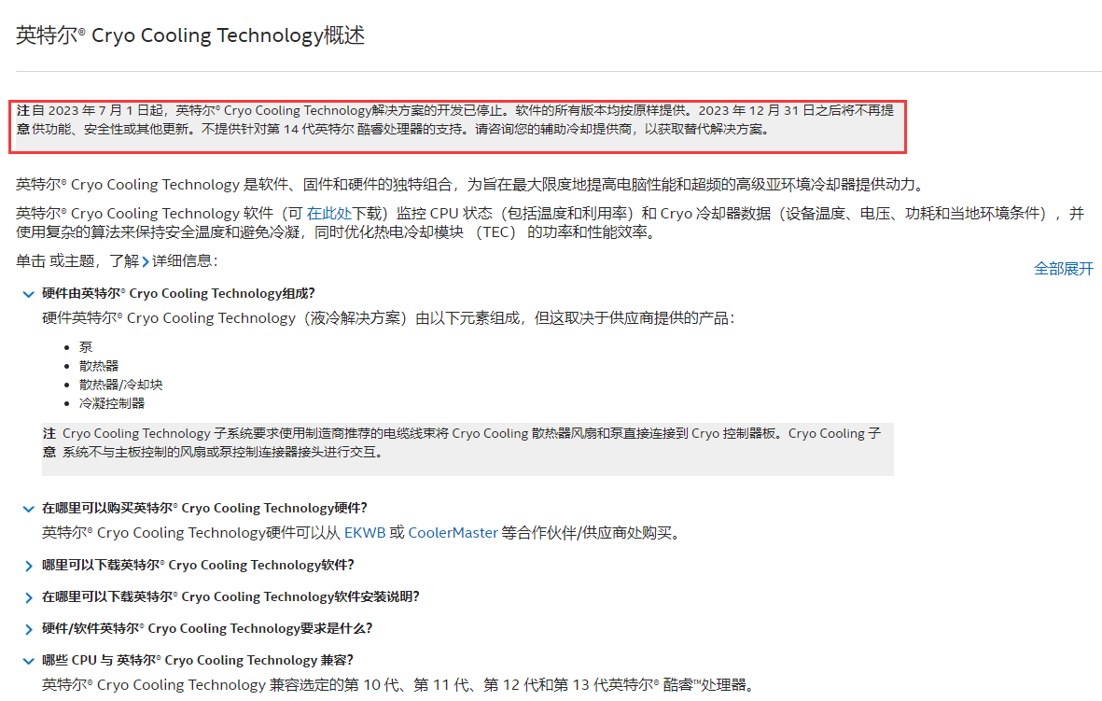Viewport: 1102px width, 701px height.
Task: Click heading 在哪里可以购买英特尔 Cryo Cooling Technology硬件?
Action: click(x=204, y=508)
